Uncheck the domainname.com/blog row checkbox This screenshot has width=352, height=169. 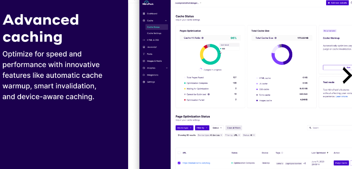point(179,163)
